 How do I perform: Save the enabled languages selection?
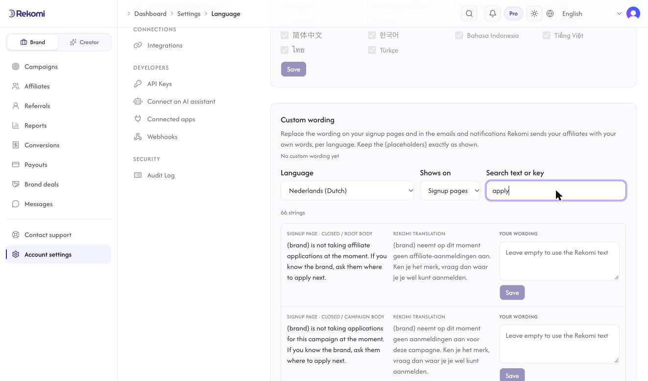(x=293, y=69)
